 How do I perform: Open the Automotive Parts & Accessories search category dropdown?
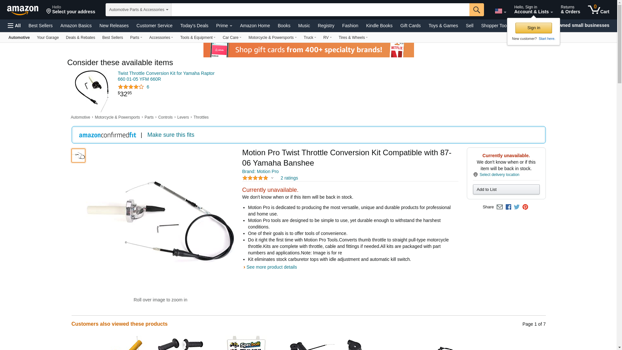[138, 10]
